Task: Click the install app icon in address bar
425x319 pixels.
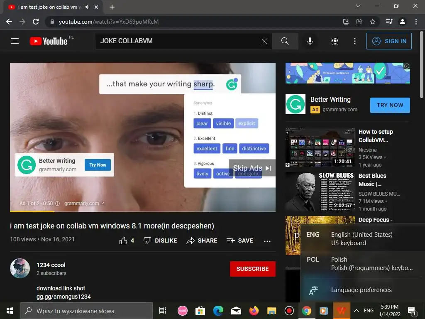Action: [346, 22]
